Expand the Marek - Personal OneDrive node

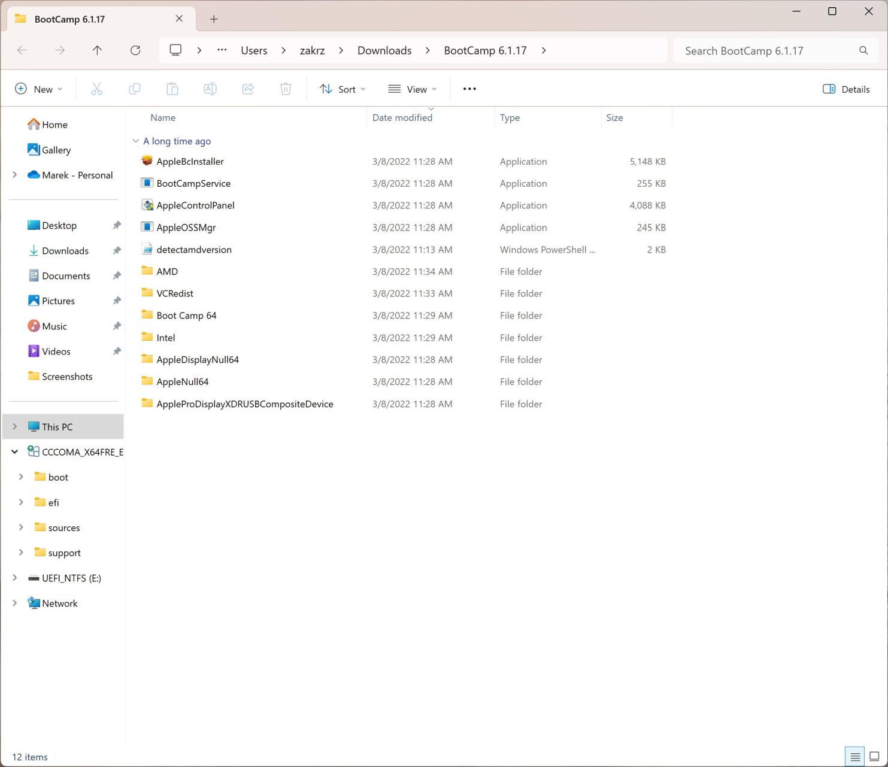pyautogui.click(x=15, y=175)
